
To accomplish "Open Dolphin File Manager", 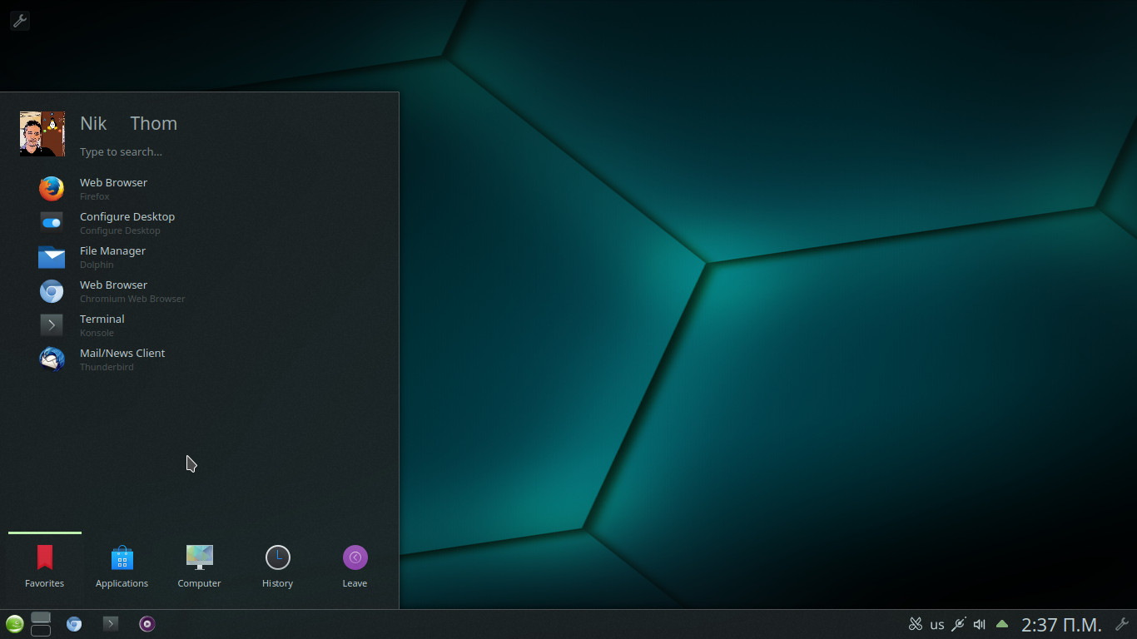I will pos(112,257).
